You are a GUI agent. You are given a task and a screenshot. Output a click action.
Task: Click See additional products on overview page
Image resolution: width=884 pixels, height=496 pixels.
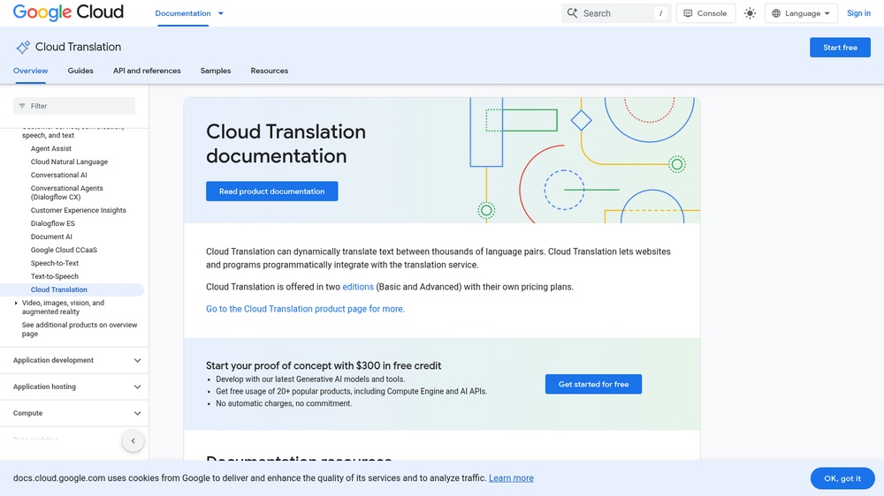80,329
